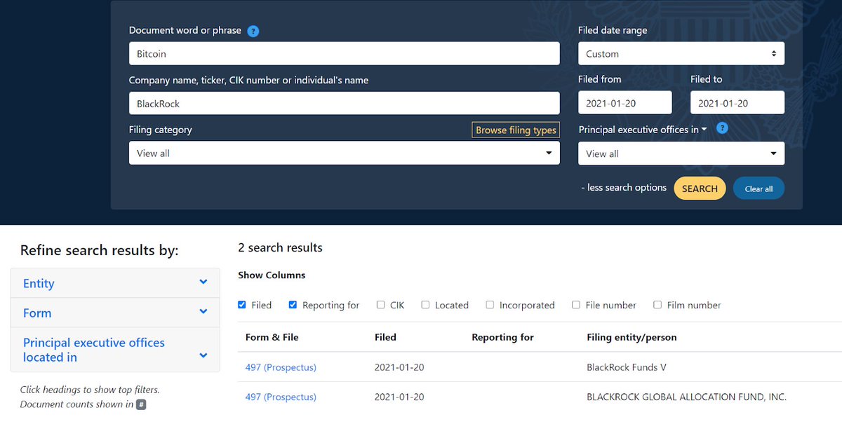Expand the Form filter section
This screenshot has width=842, height=424.
tap(115, 313)
